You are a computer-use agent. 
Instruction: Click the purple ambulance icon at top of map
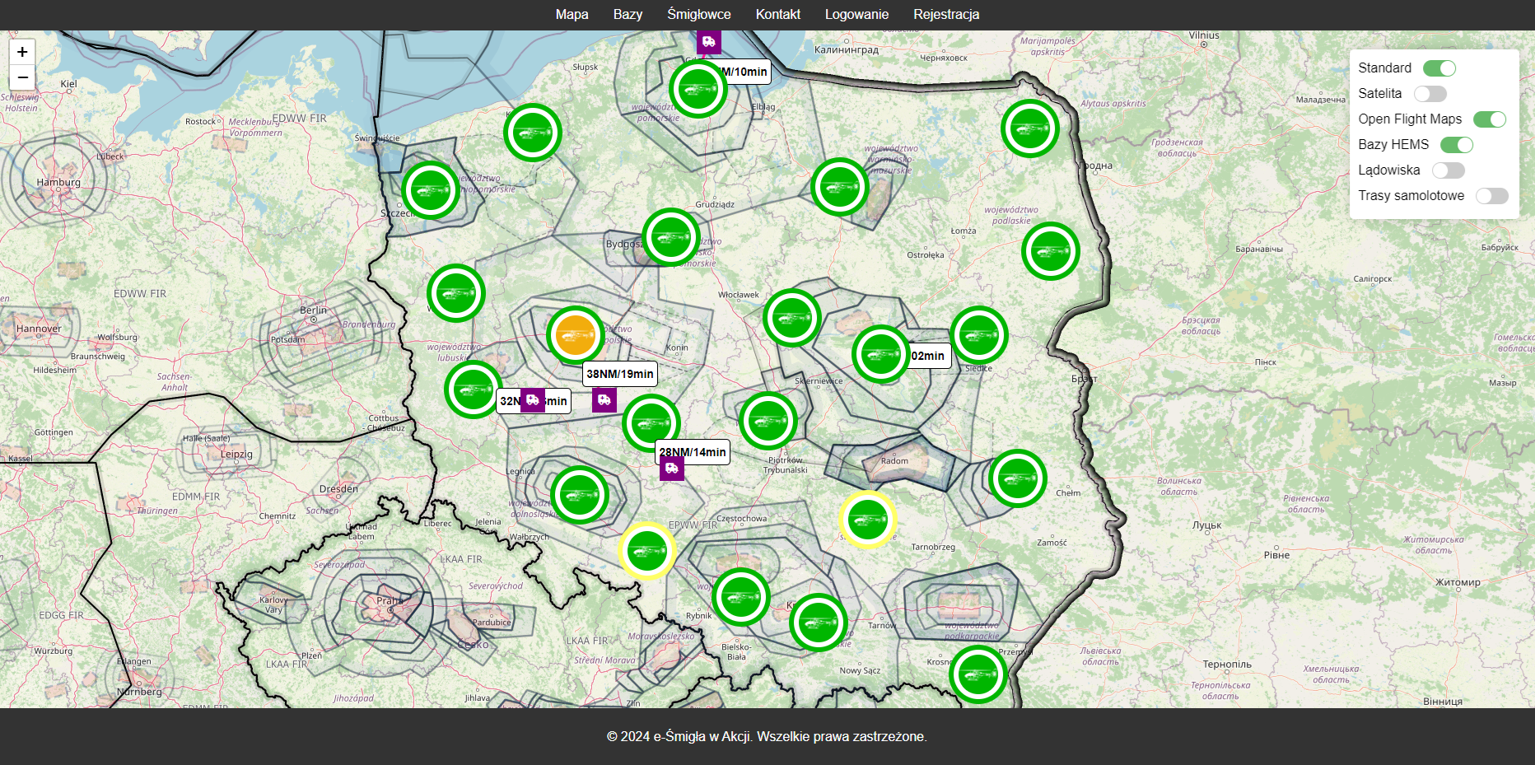(708, 41)
